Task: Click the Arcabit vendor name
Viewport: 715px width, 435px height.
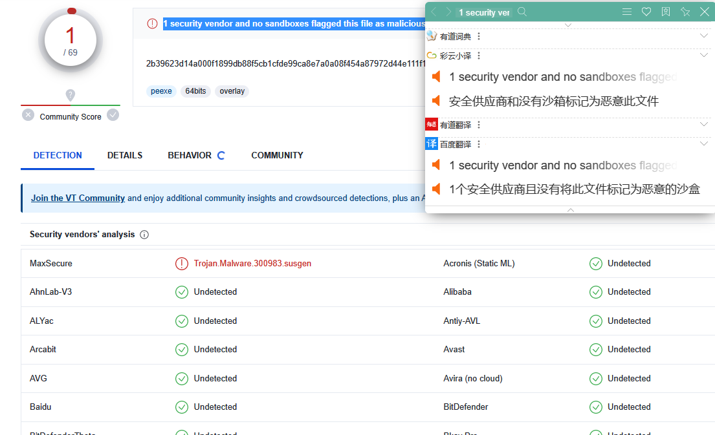Action: 43,350
